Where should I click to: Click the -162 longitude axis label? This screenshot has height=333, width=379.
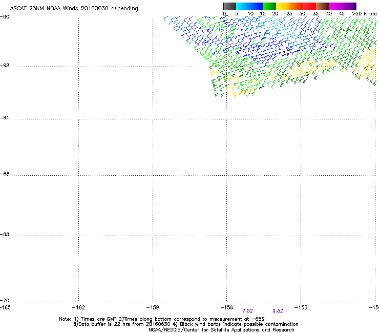78,307
